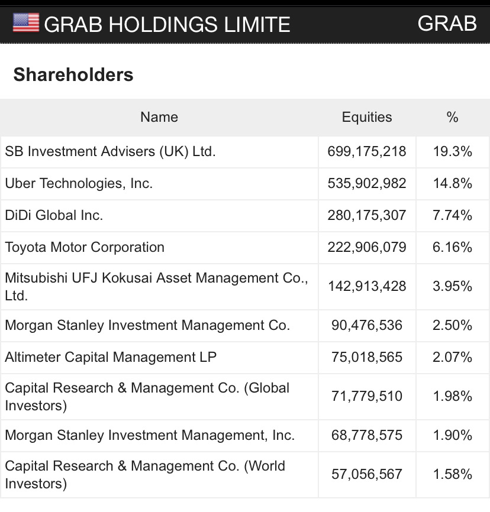The width and height of the screenshot is (490, 512).
Task: Click the 699,175,218 equities value
Action: point(367,151)
